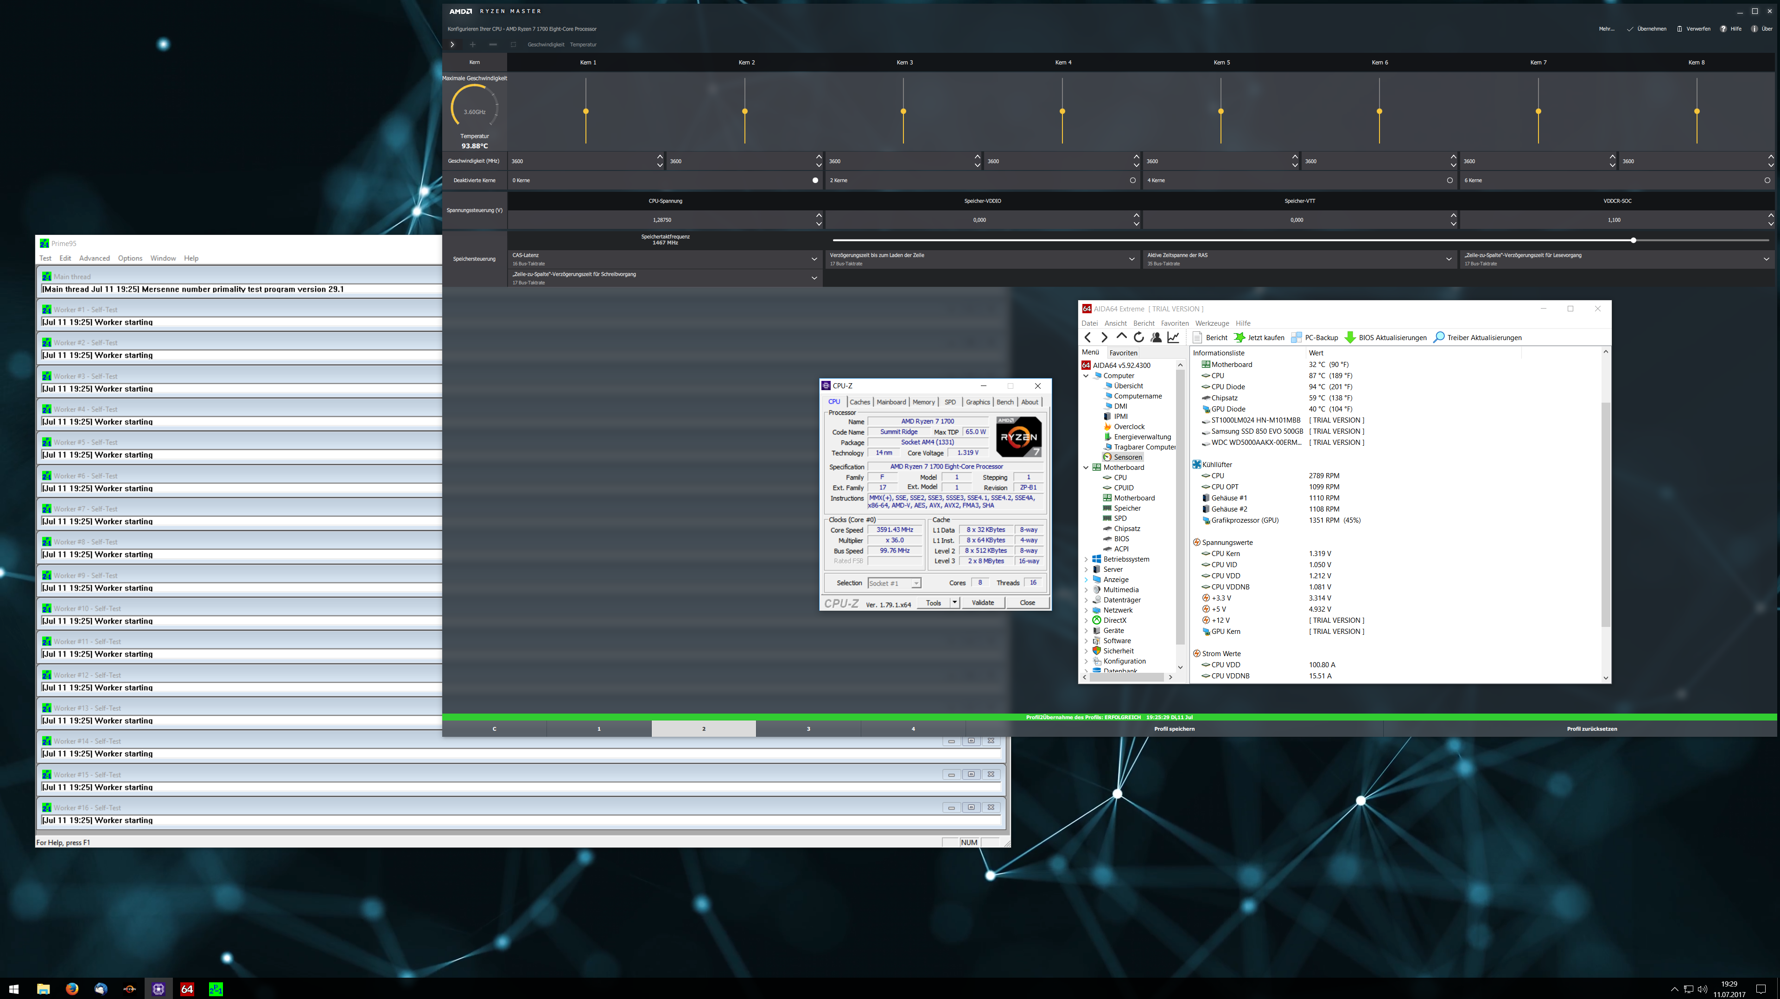
Task: Click the PC-Backup toolbar icon
Action: tap(1297, 337)
